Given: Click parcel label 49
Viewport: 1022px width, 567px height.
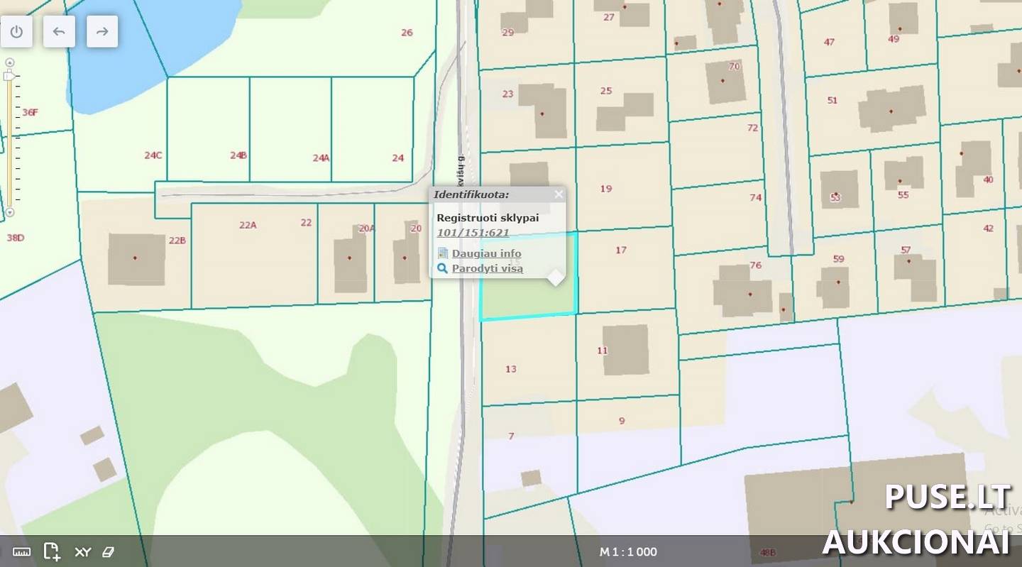Looking at the screenshot, I should click(894, 39).
